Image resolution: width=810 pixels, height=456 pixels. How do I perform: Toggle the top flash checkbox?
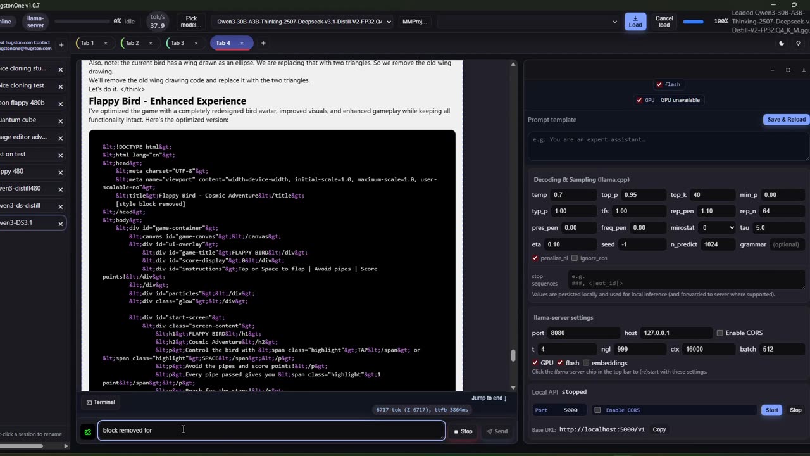pyautogui.click(x=659, y=84)
